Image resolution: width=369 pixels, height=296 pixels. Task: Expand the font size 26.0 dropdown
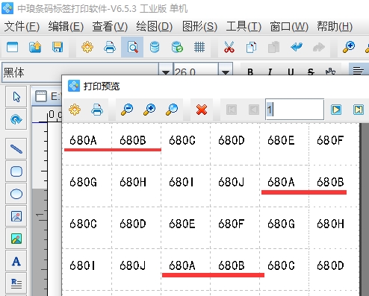point(226,72)
